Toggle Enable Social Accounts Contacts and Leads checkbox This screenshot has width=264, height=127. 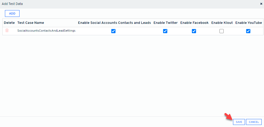pos(113,31)
